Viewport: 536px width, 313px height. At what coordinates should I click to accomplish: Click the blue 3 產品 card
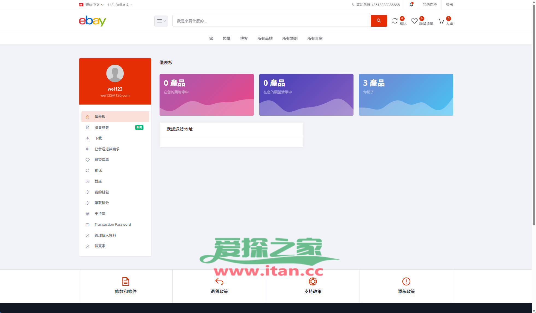[x=406, y=95]
